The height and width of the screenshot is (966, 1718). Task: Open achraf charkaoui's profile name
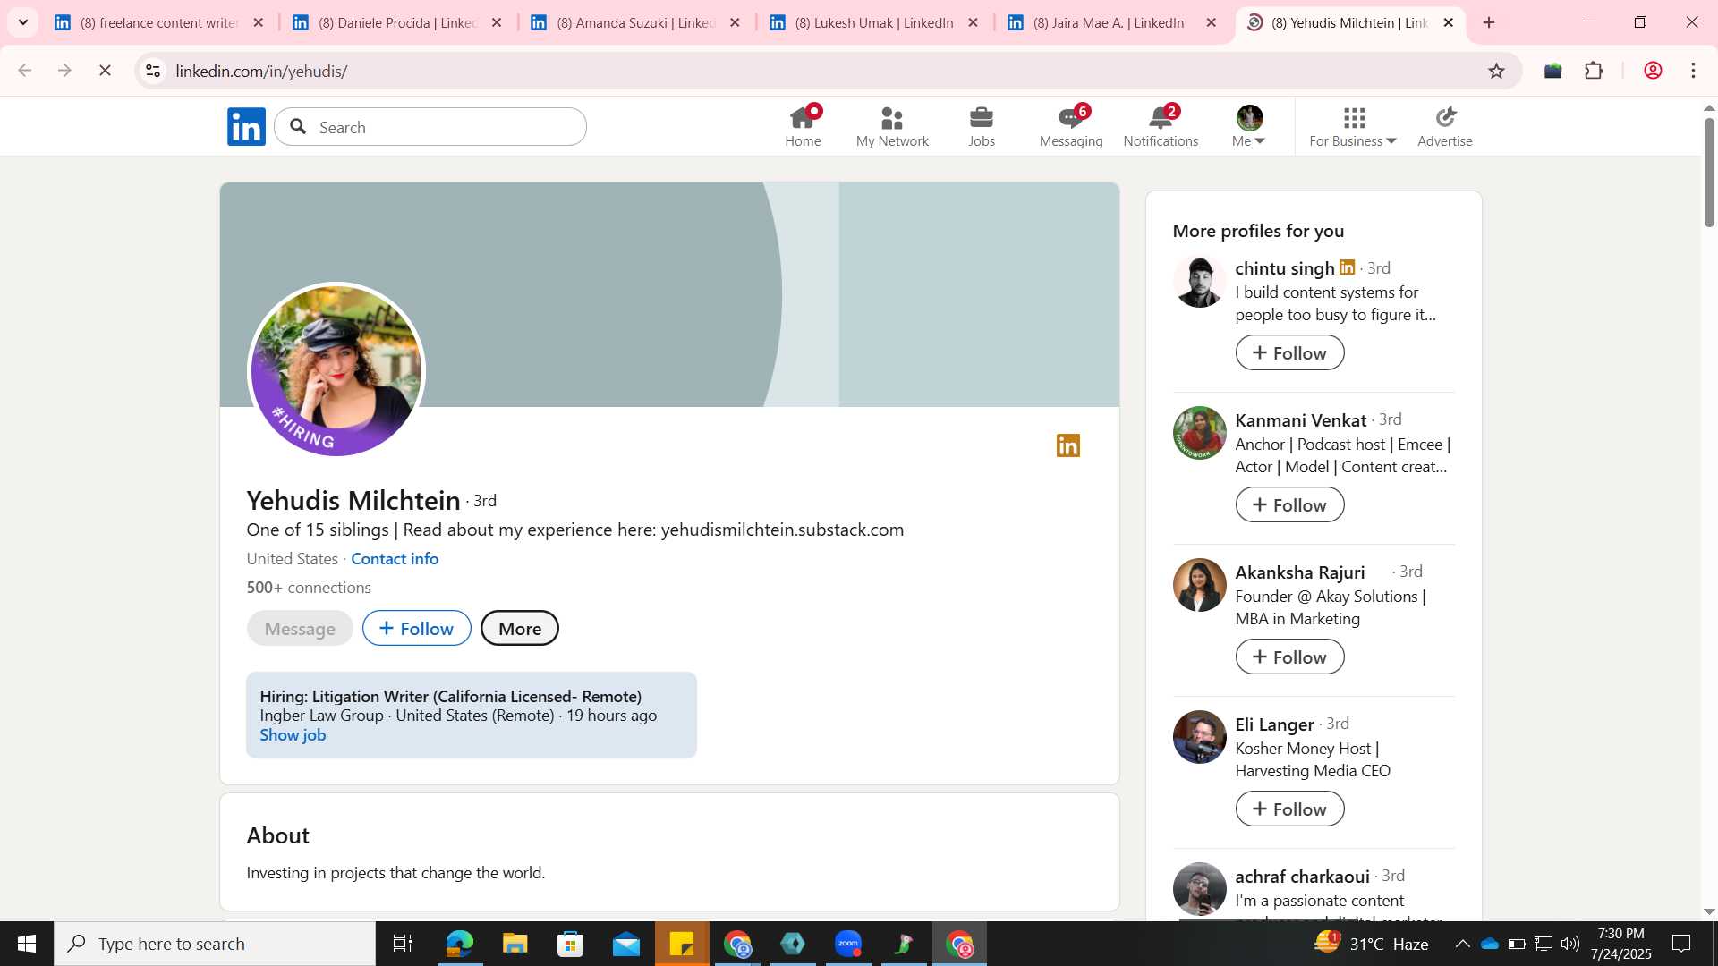tap(1302, 877)
